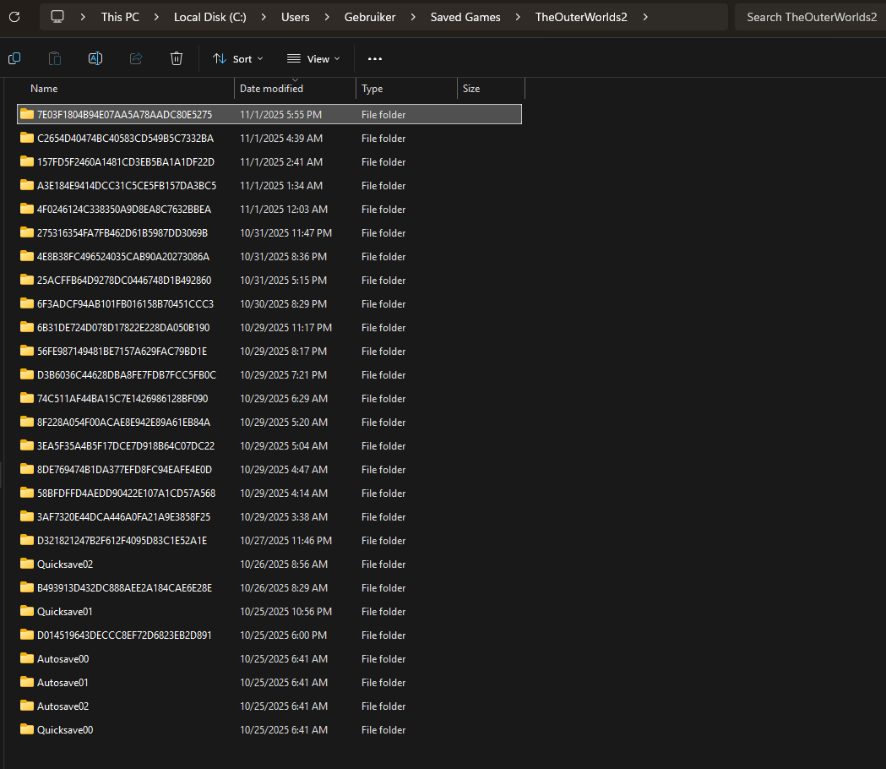
Task: Expand the chevron between Users and Gebruiker
Action: [328, 17]
